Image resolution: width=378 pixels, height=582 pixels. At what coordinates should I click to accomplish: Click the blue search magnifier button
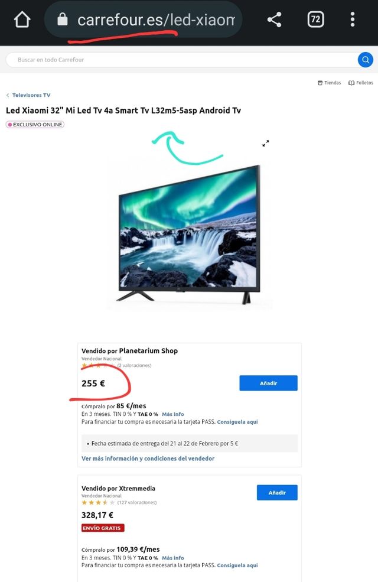366,60
